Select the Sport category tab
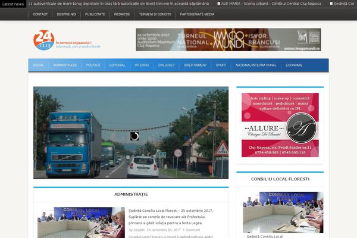This screenshot has width=357, height=238. (221, 65)
